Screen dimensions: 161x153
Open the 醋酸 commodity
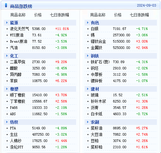[14, 68]
